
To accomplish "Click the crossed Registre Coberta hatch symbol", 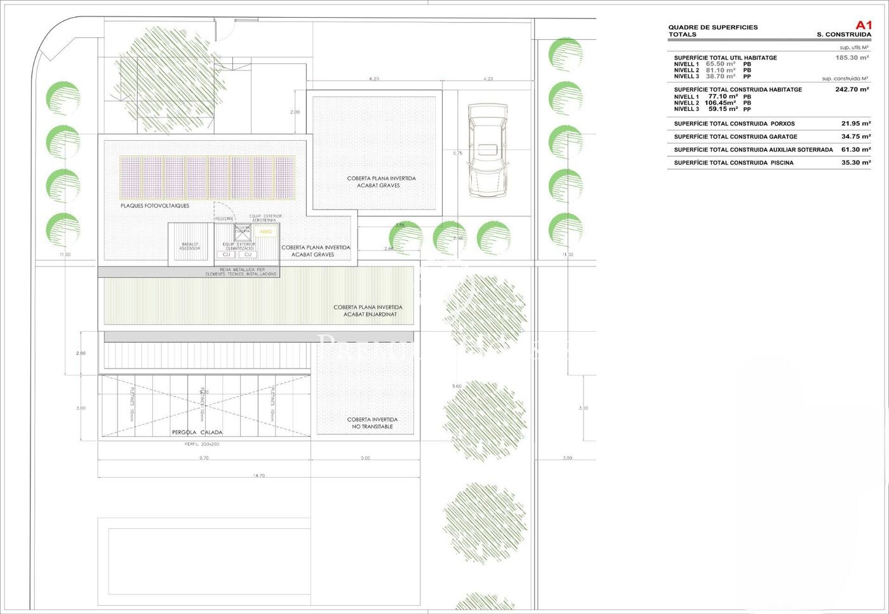I will coord(243,232).
